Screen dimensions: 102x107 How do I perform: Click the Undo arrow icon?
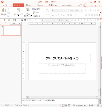tap(30, 20)
